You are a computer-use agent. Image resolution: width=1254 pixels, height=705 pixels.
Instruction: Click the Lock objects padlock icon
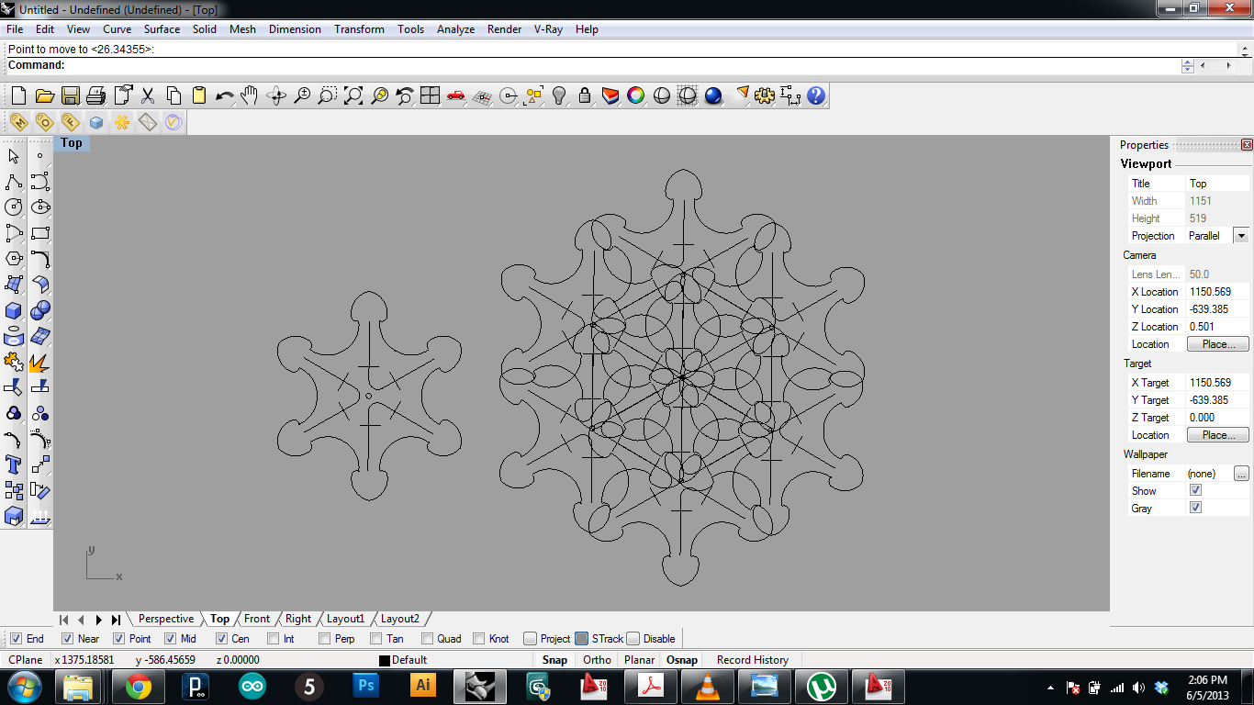[584, 95]
